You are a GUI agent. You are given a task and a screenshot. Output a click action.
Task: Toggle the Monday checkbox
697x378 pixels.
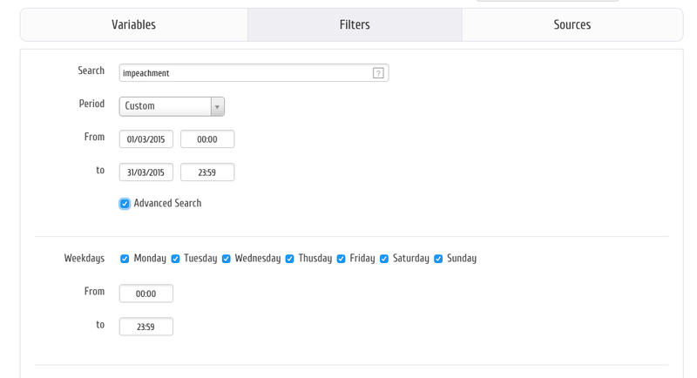click(x=125, y=259)
